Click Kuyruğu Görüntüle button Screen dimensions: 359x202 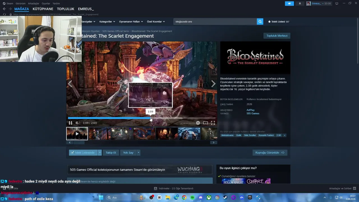(x=270, y=153)
